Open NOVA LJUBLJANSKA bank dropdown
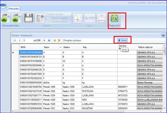167x113 pixels. (x=150, y=100)
